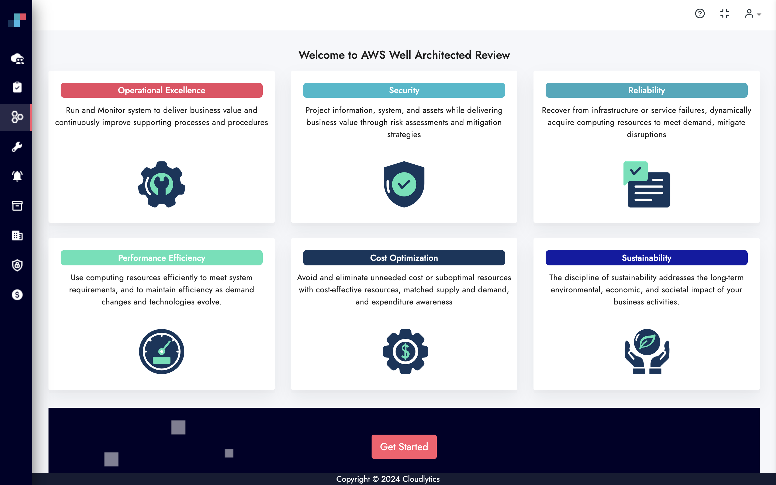The image size is (776, 485).
Task: Open the alarm bell alerts sidebar icon
Action: (x=17, y=176)
